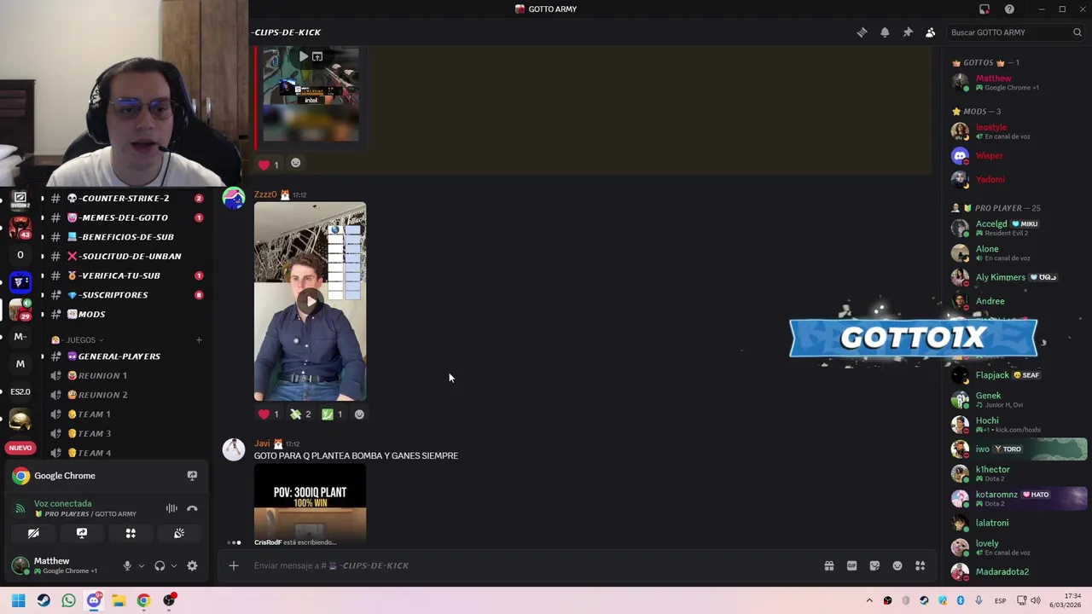Open headphone output options chevron
Screen dimensions: 1092x614
(174, 565)
